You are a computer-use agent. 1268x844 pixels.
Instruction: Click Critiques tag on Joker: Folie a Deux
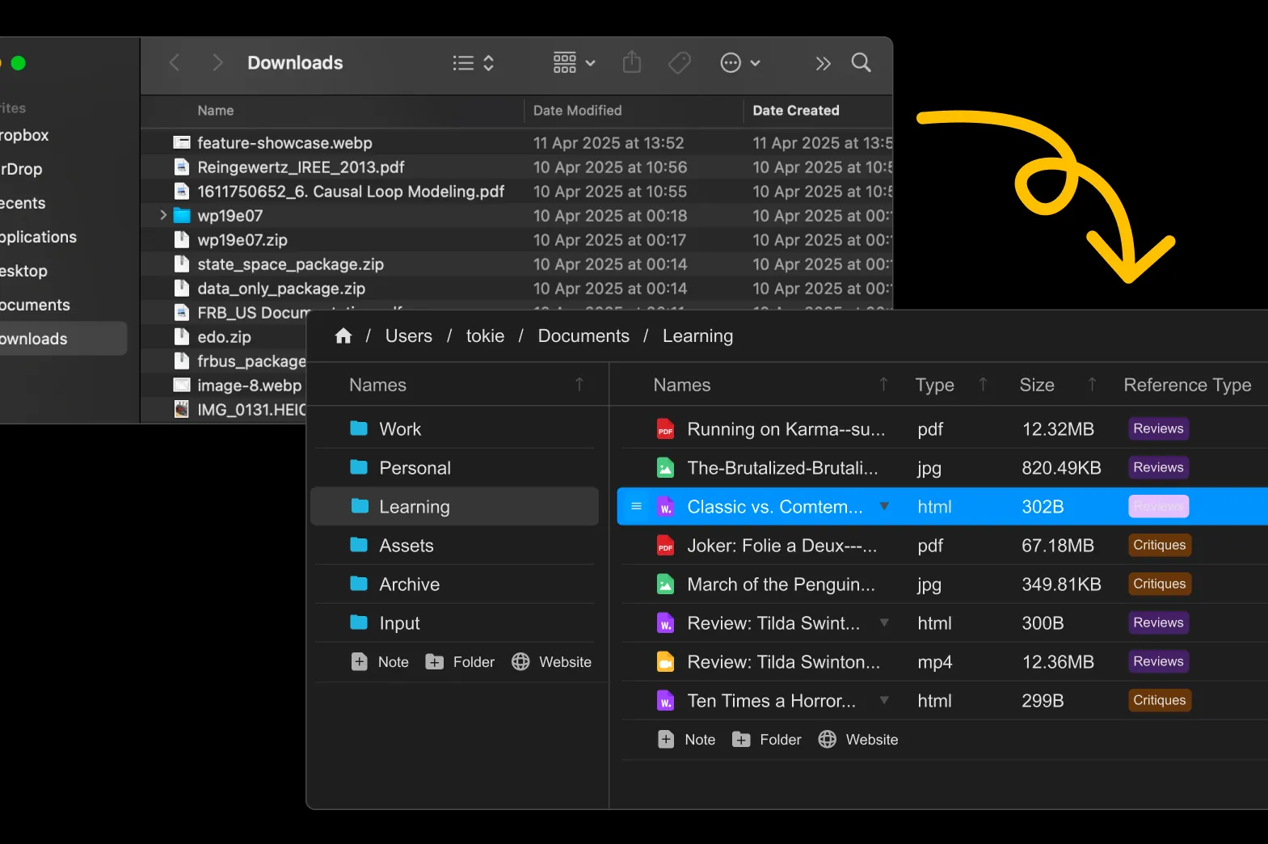(x=1159, y=546)
